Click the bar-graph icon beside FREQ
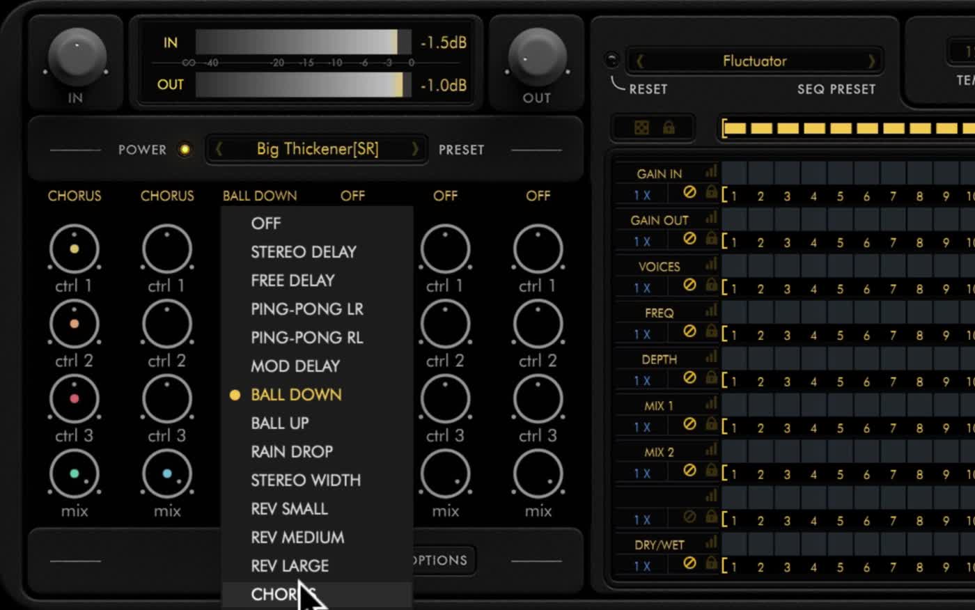The image size is (975, 610). tap(710, 311)
